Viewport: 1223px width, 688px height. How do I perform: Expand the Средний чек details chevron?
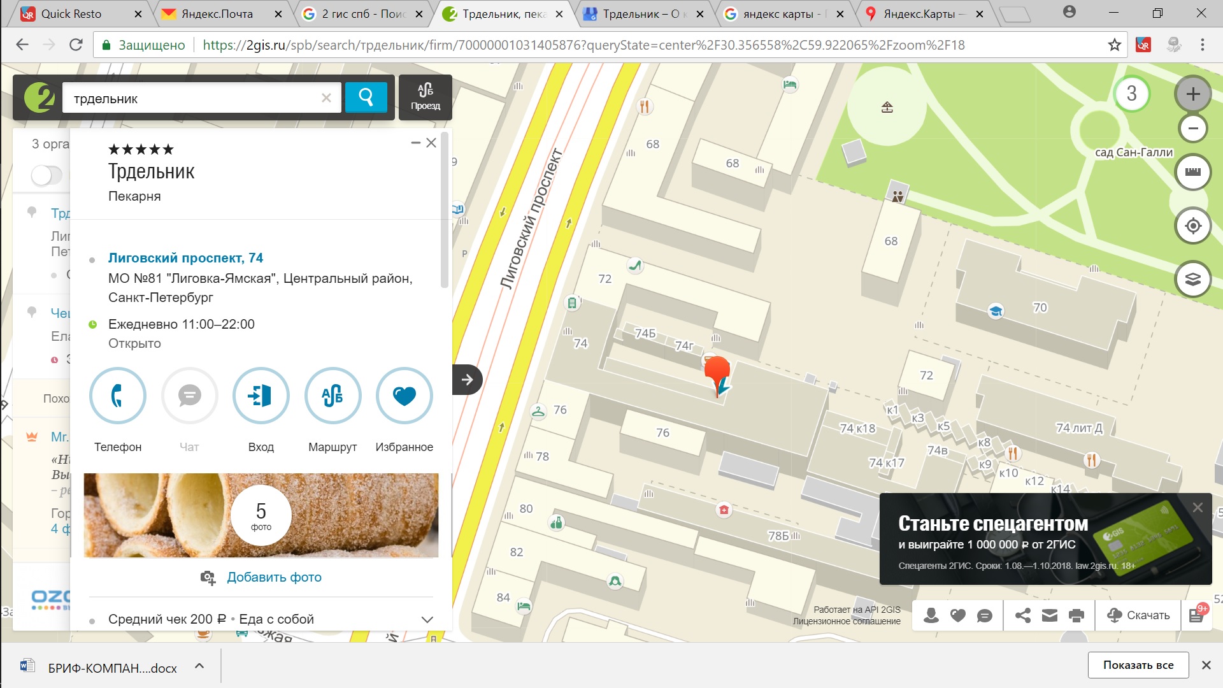[x=427, y=619]
